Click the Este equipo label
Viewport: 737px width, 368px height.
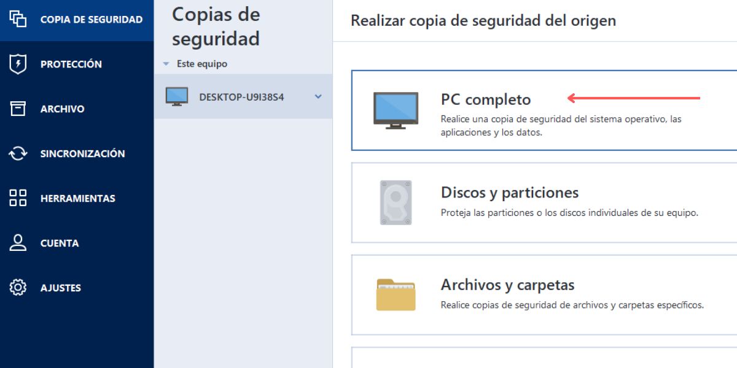pyautogui.click(x=202, y=64)
